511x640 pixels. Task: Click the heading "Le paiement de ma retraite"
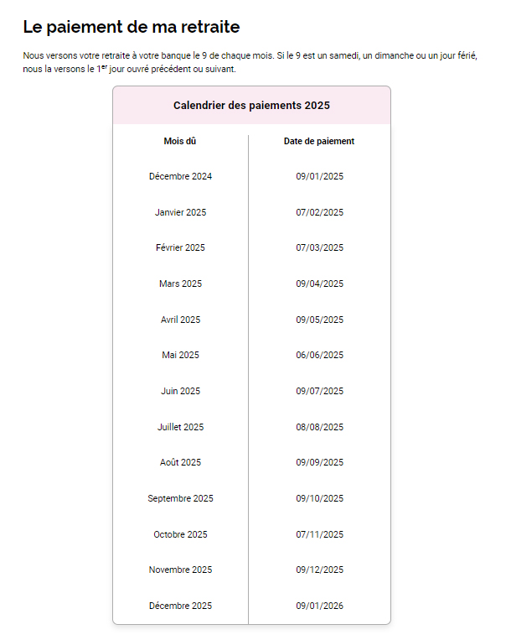132,26
